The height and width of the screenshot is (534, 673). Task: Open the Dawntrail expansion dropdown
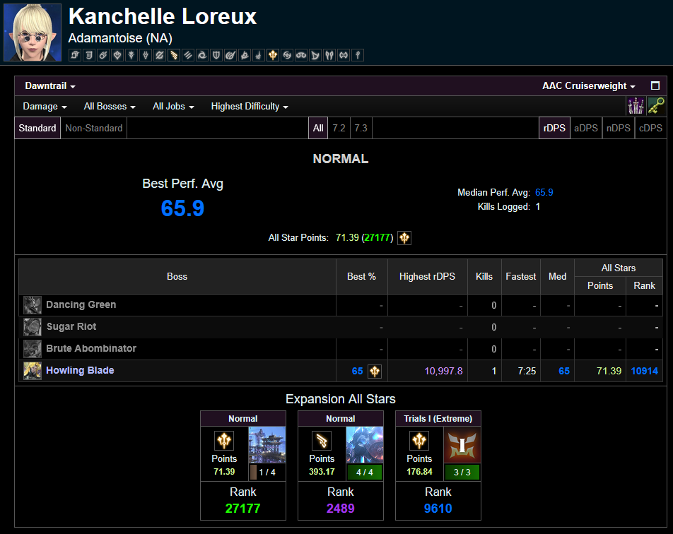[49, 85]
